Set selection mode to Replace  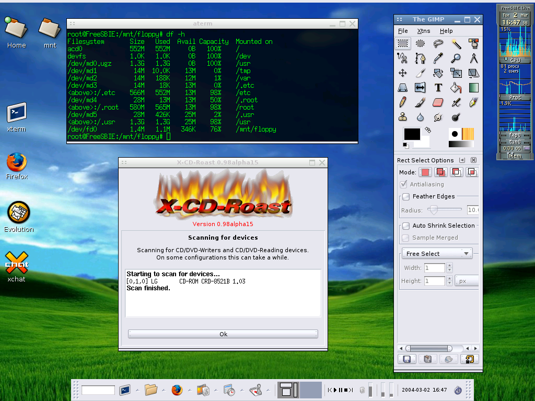click(425, 172)
